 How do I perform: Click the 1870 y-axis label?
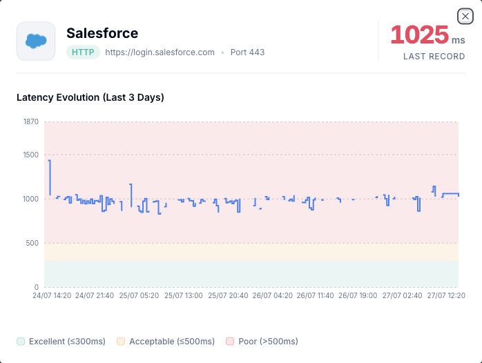[31, 121]
